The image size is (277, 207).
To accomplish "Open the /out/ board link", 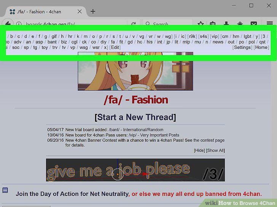I will click(x=231, y=42).
